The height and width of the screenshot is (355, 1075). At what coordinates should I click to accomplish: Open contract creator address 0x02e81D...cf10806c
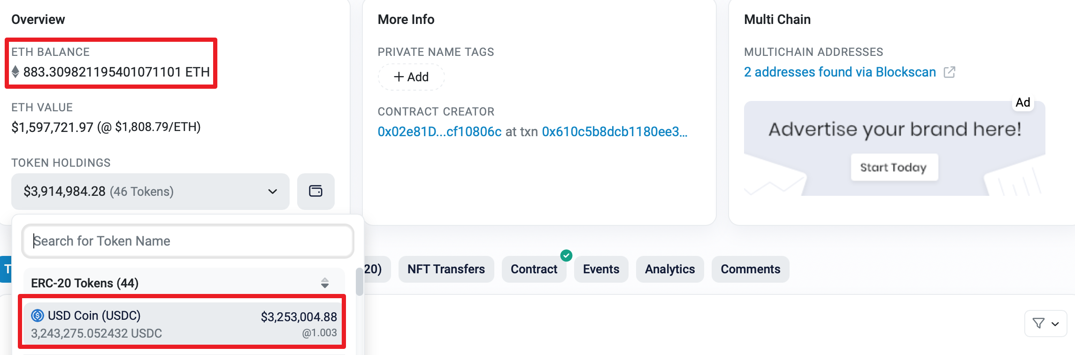coord(439,131)
